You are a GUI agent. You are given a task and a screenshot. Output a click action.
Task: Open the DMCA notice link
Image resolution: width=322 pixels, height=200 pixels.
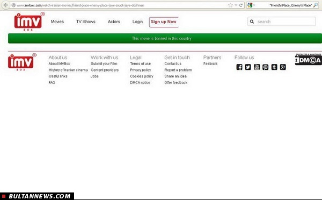(140, 82)
